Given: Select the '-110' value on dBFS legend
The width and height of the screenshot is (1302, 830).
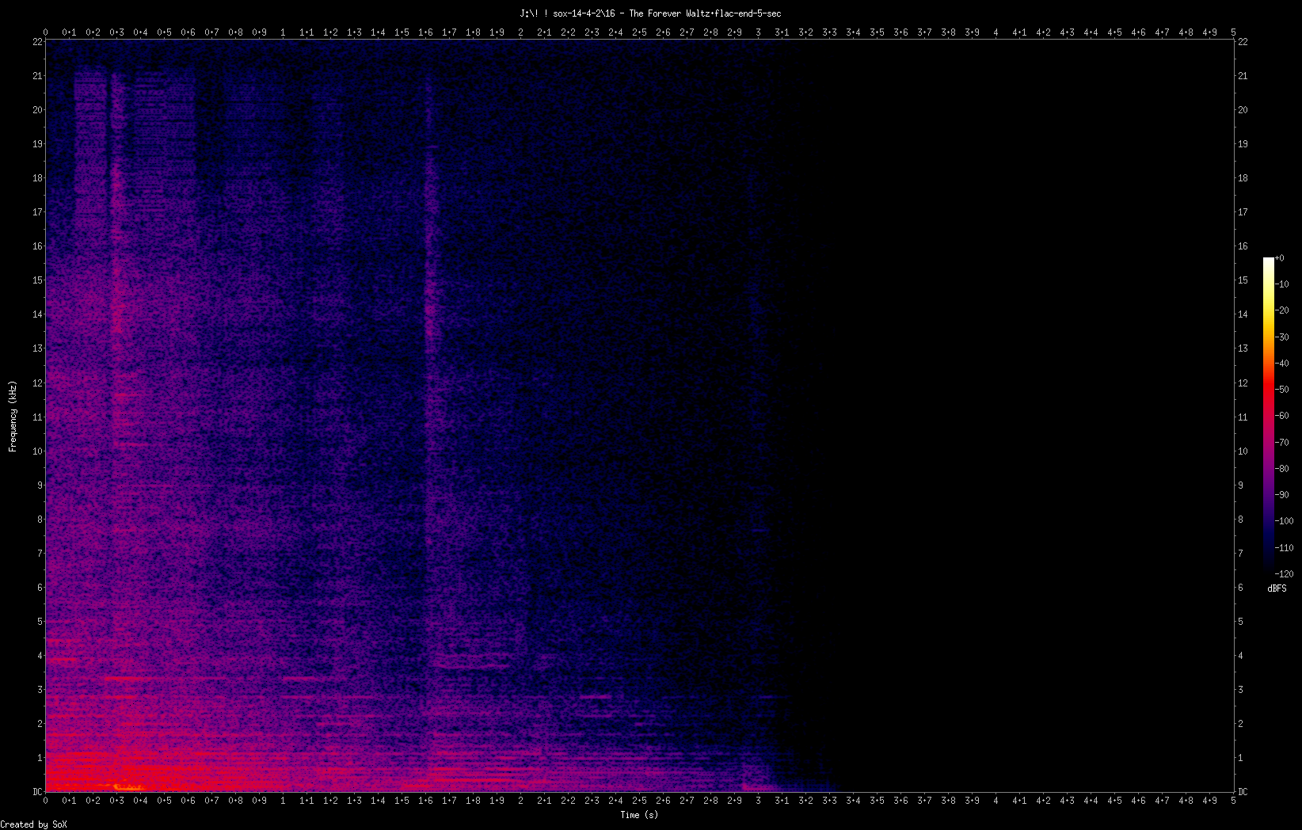Looking at the screenshot, I should tap(1285, 548).
